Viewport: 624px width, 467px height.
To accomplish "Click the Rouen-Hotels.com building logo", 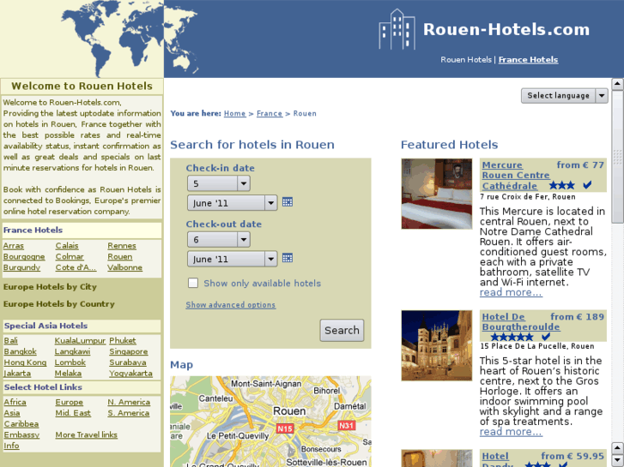I will tap(397, 29).
